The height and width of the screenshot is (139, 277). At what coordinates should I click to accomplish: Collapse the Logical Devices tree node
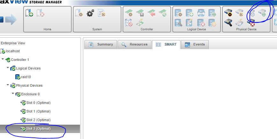click(x=8, y=68)
